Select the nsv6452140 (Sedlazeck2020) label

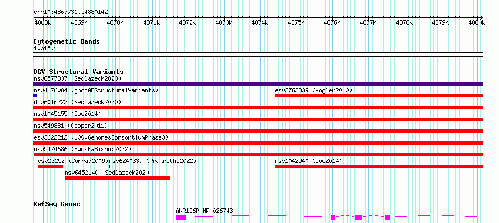[109, 173]
